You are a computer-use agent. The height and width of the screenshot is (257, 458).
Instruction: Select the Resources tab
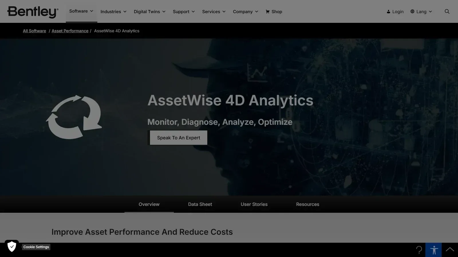pos(308,204)
